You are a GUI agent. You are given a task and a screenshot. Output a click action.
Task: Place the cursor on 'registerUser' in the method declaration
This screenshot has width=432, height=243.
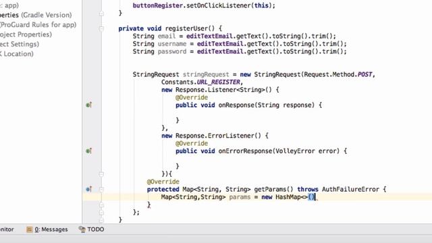pyautogui.click(x=186, y=28)
